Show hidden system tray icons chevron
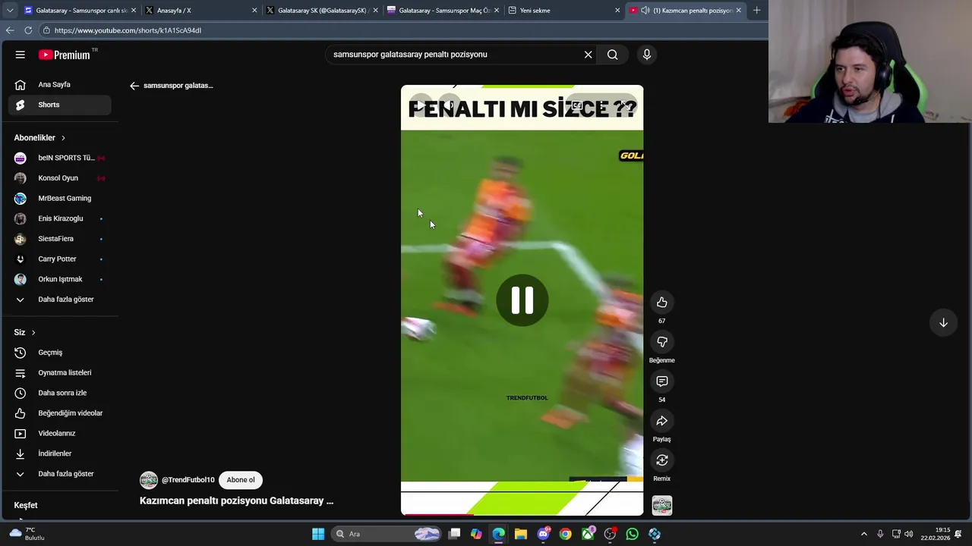 (863, 534)
